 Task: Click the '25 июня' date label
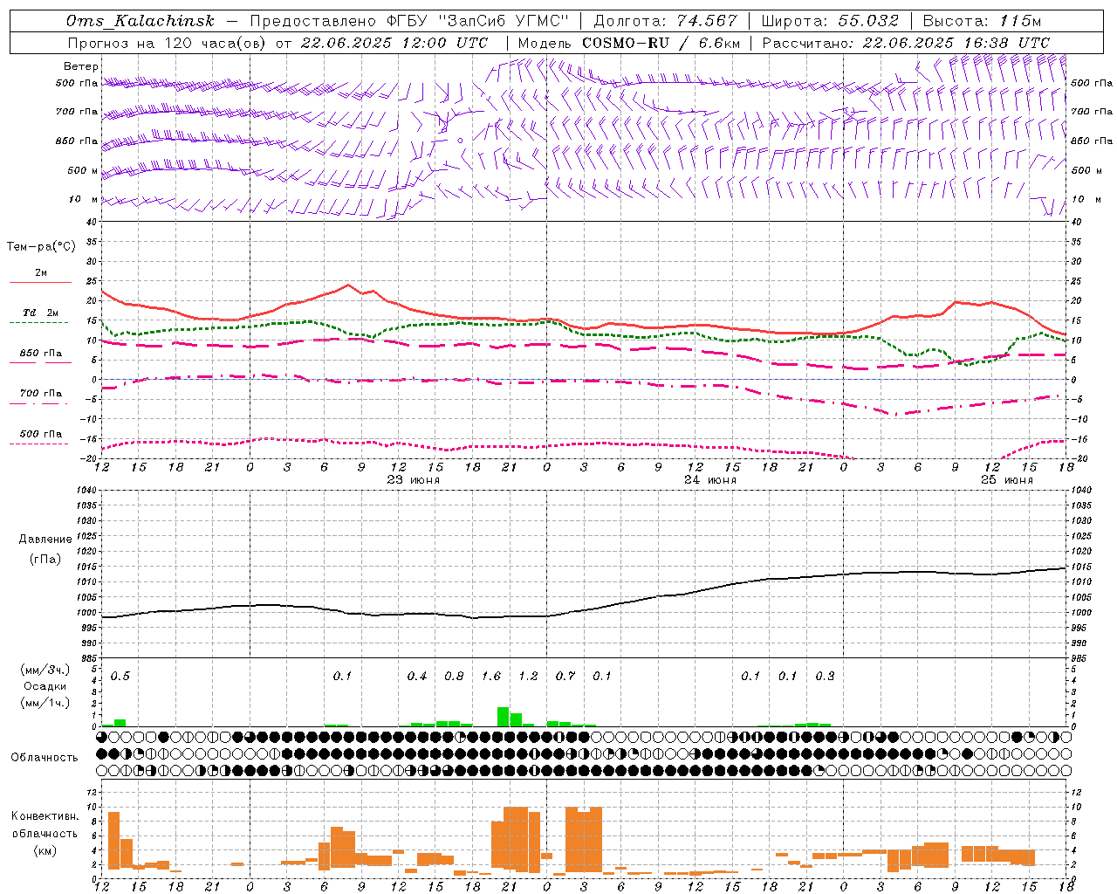[x=1007, y=480]
